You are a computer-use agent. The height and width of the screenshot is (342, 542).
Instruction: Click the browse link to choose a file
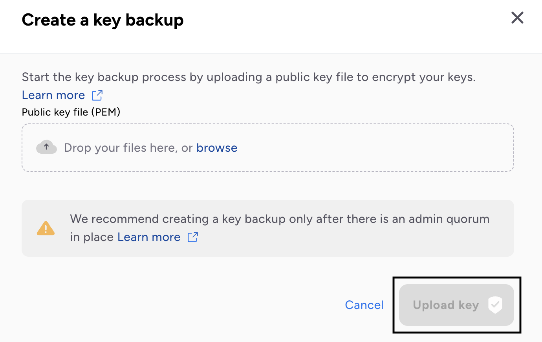217,148
